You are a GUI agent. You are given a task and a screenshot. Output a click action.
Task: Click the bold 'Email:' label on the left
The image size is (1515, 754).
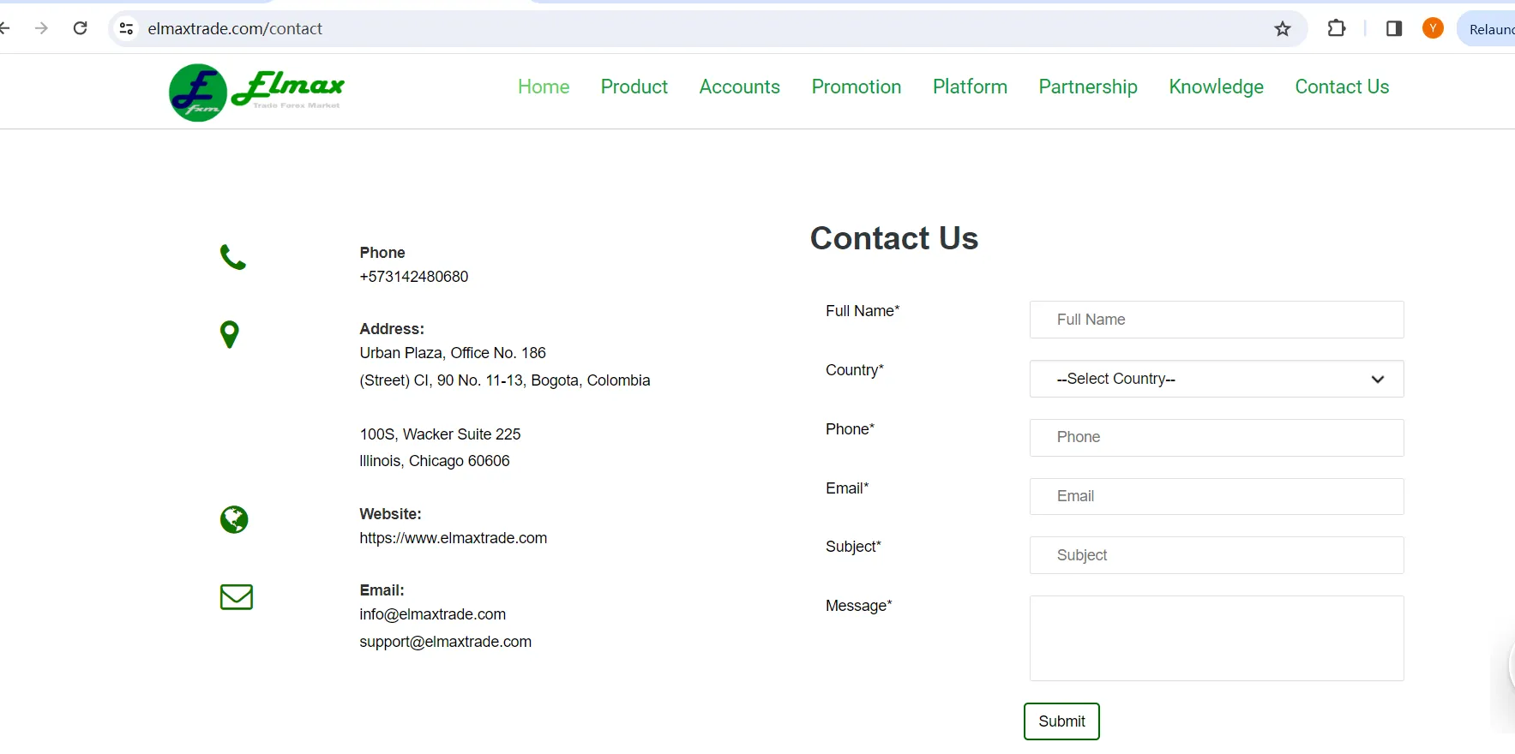(382, 590)
